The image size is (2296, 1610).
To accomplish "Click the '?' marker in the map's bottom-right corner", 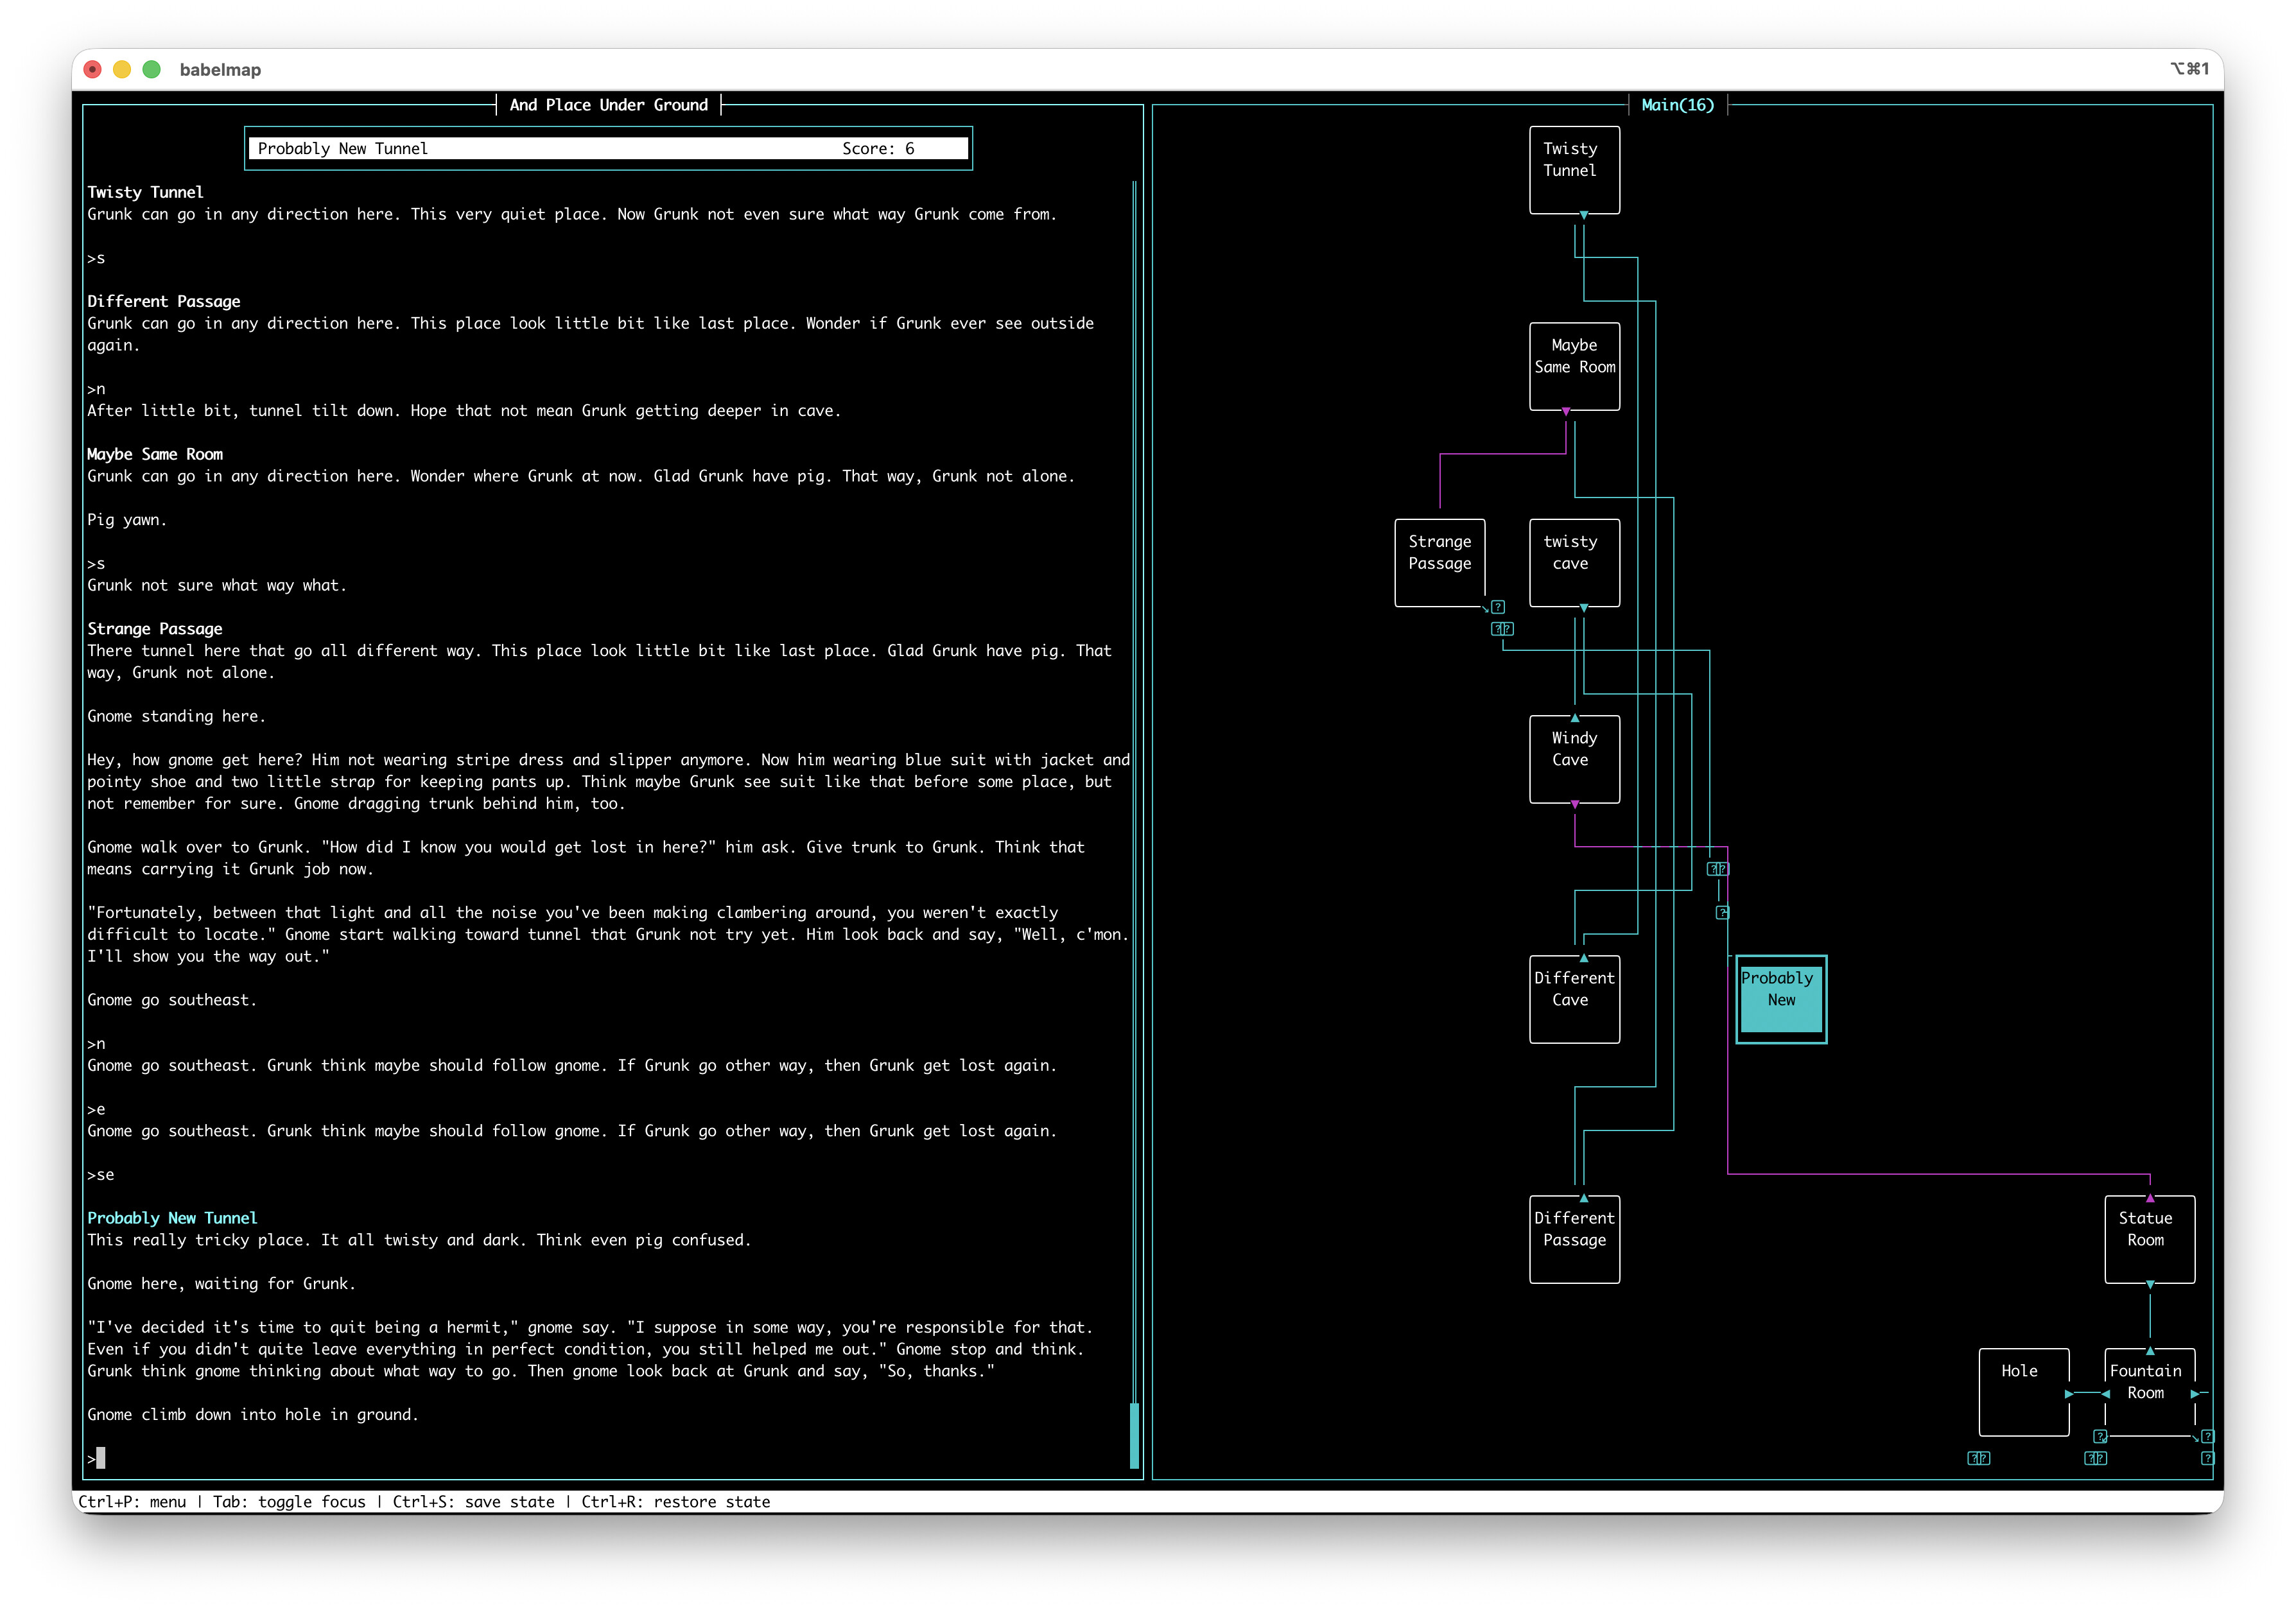I will (2207, 1458).
